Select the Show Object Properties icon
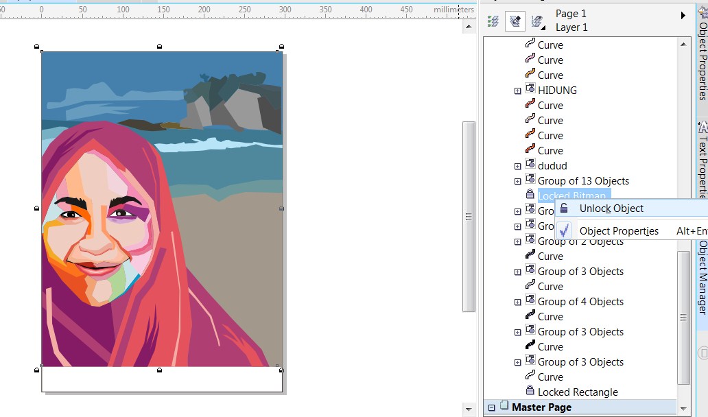 (494, 20)
